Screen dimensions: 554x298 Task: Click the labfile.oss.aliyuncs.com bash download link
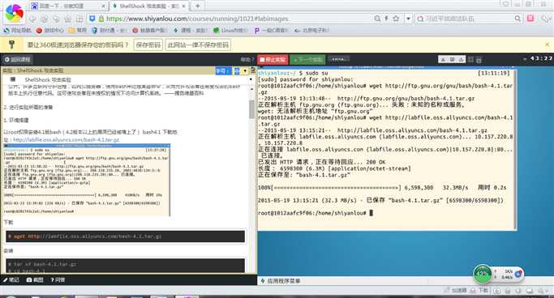[x=66, y=139]
